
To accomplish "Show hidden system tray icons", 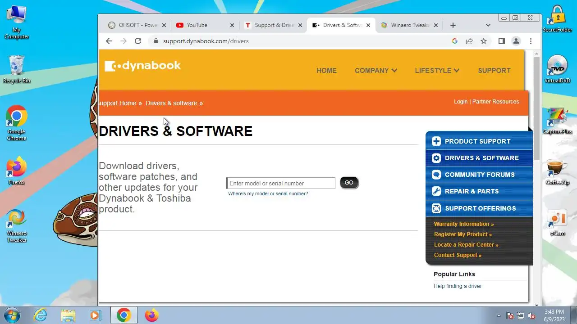I will pos(499,315).
